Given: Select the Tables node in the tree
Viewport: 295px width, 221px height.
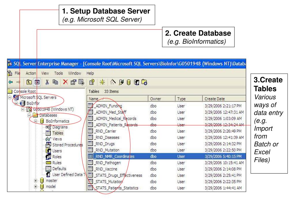Looking at the screenshot, I should [x=58, y=133].
